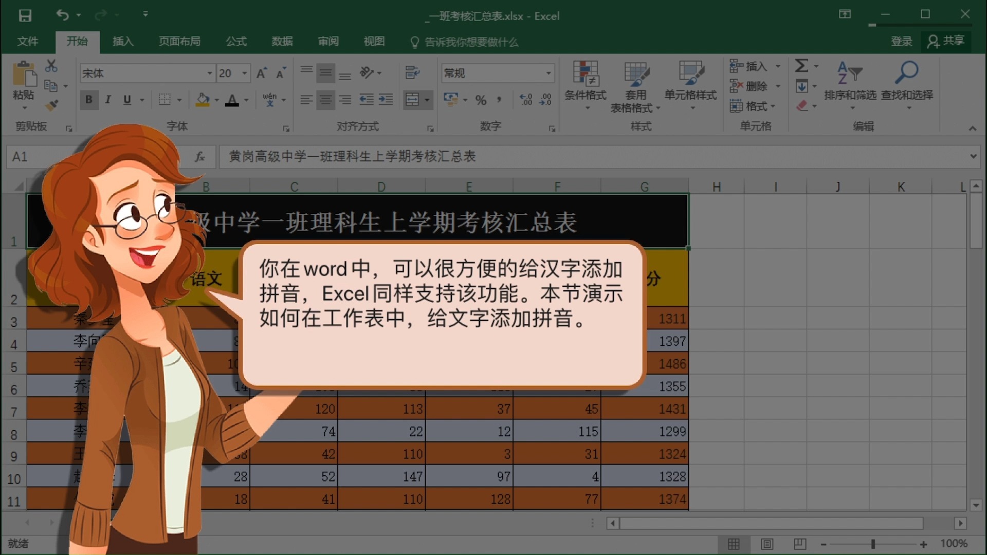Toggle bold formatting on selected cell
This screenshot has height=555, width=987.
[89, 100]
